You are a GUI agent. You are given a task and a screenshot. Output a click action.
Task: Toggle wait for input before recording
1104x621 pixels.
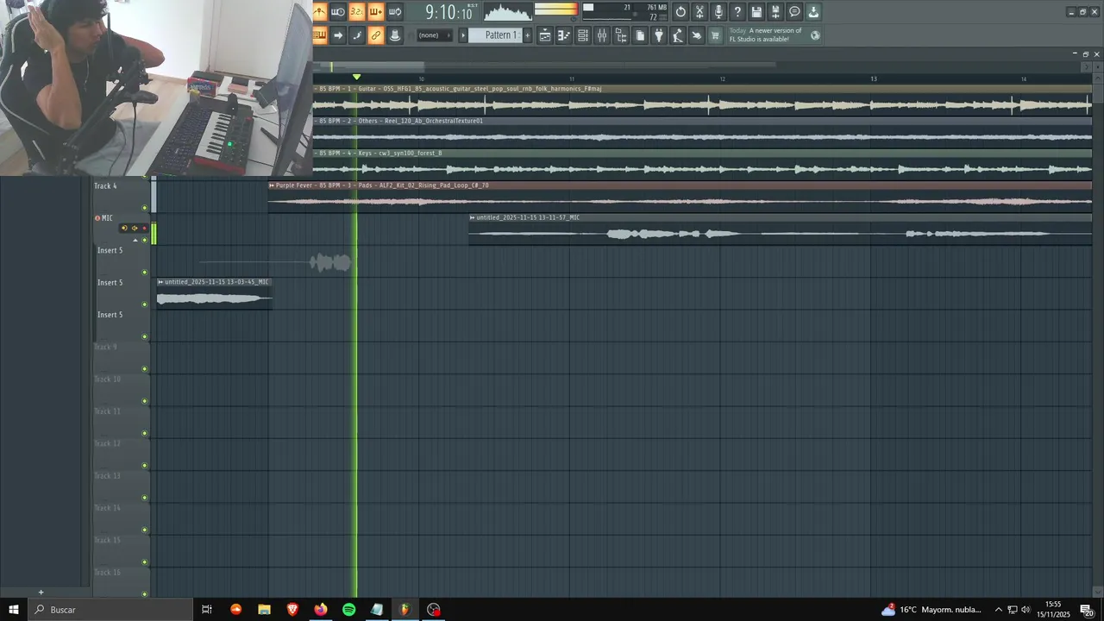[x=338, y=12]
